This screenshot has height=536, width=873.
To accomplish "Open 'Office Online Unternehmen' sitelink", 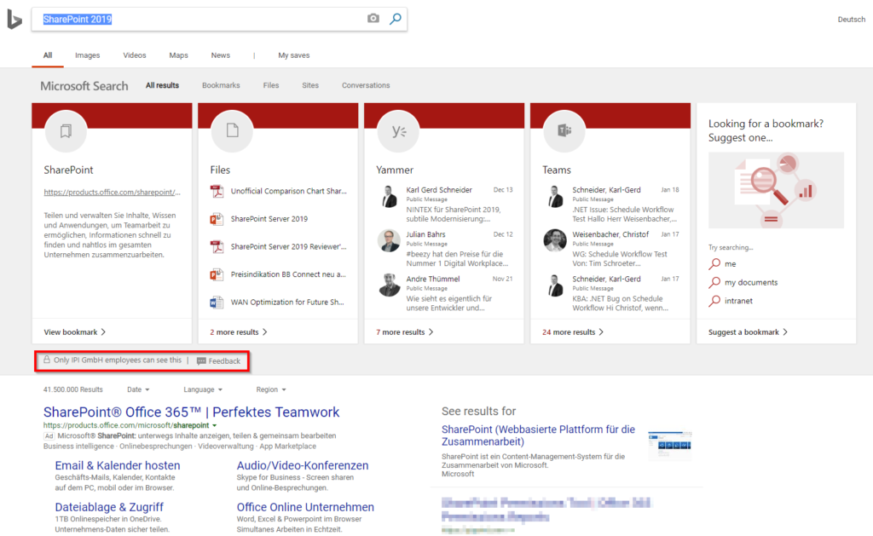I will coord(305,507).
